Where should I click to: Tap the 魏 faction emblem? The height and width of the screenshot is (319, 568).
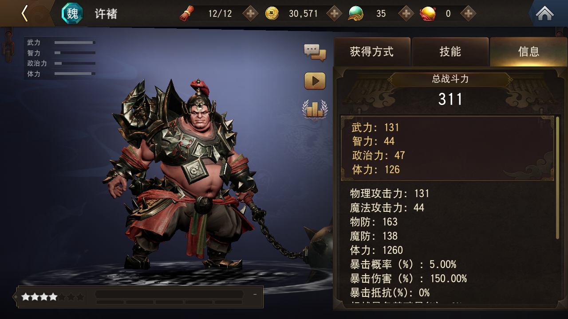pos(72,13)
